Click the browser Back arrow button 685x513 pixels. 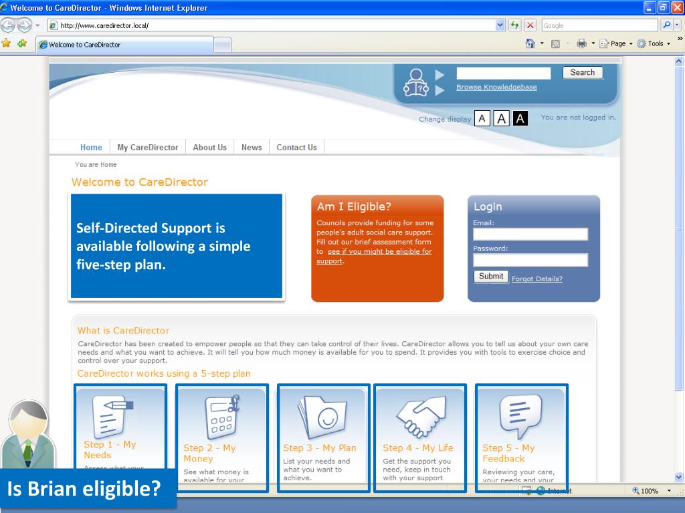(x=8, y=25)
